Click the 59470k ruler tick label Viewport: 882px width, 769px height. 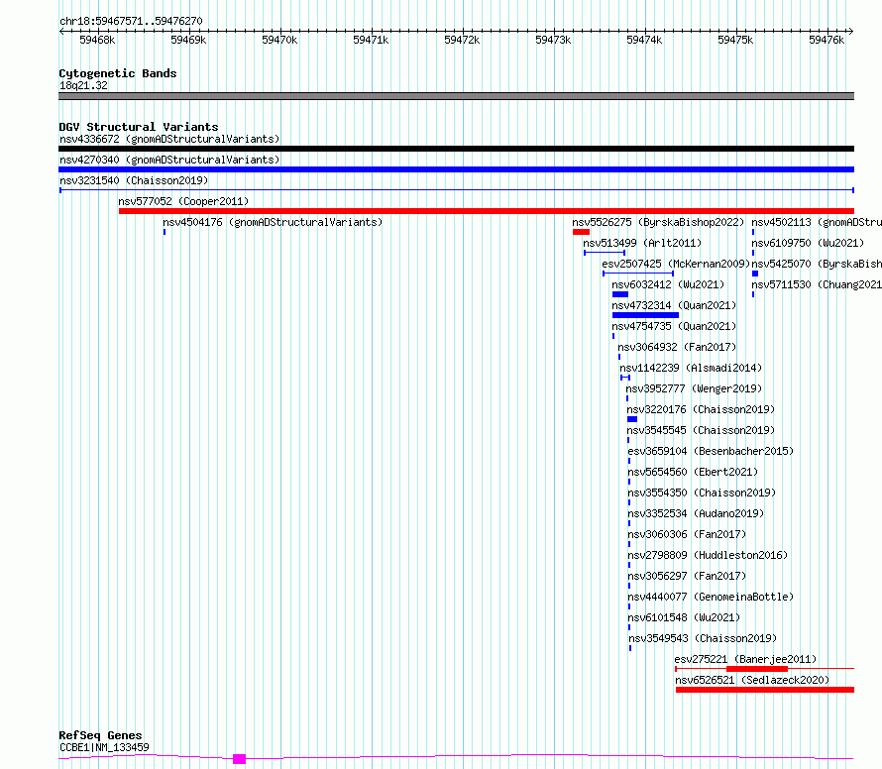279,40
